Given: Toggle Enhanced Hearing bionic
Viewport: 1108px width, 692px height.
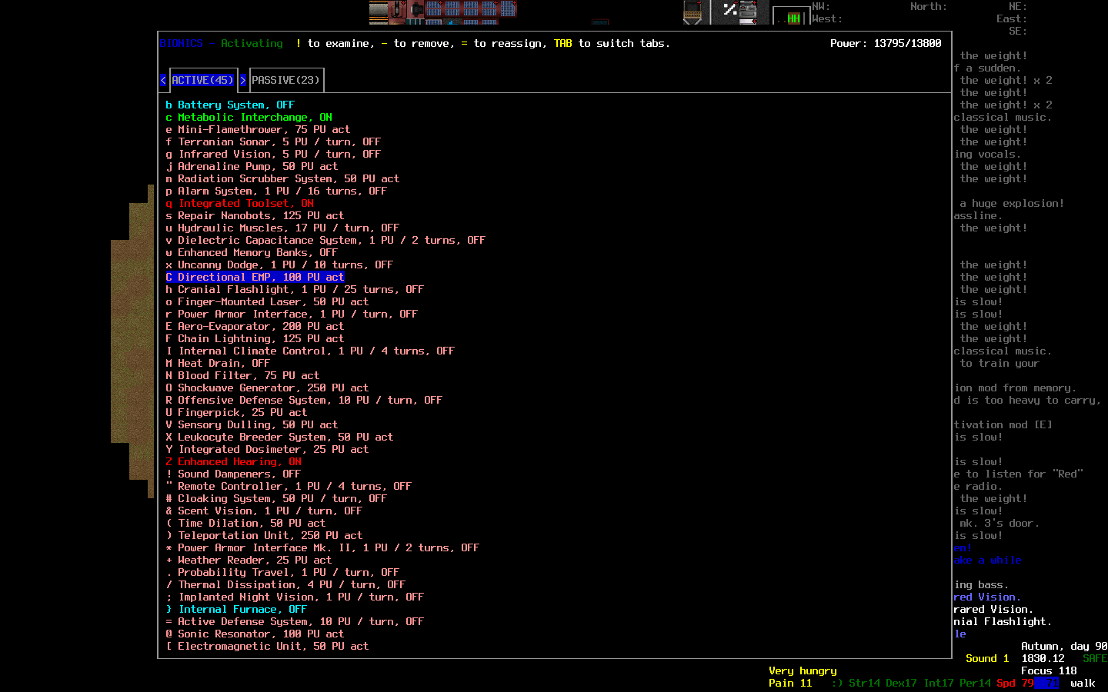Looking at the screenshot, I should tap(233, 461).
